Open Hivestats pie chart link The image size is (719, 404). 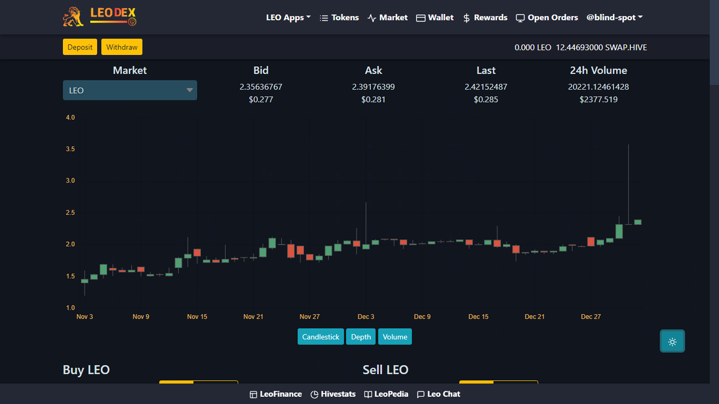[315, 394]
